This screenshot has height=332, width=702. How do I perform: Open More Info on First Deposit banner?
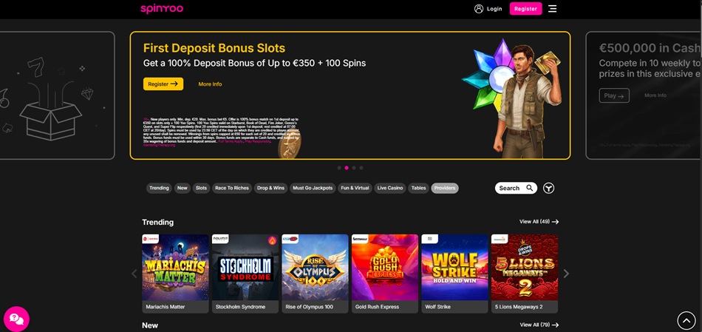[210, 84]
